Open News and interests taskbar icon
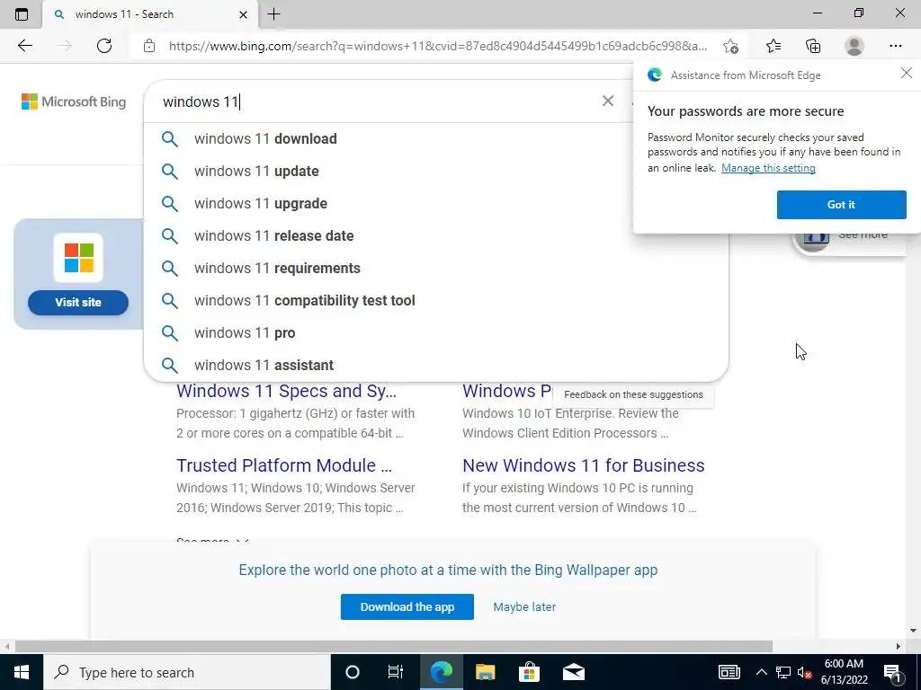921x690 pixels. [729, 672]
